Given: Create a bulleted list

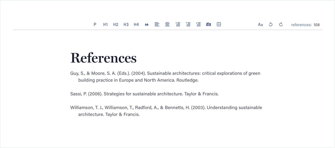Looking at the screenshot, I should [188, 24].
